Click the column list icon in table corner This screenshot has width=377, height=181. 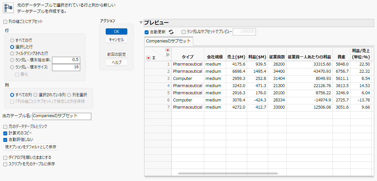click(168, 55)
